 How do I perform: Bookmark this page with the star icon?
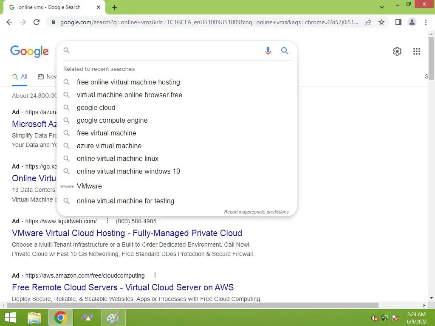[381, 22]
